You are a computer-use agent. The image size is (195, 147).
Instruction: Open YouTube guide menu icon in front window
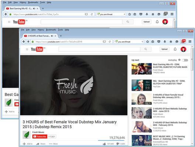click(27, 49)
